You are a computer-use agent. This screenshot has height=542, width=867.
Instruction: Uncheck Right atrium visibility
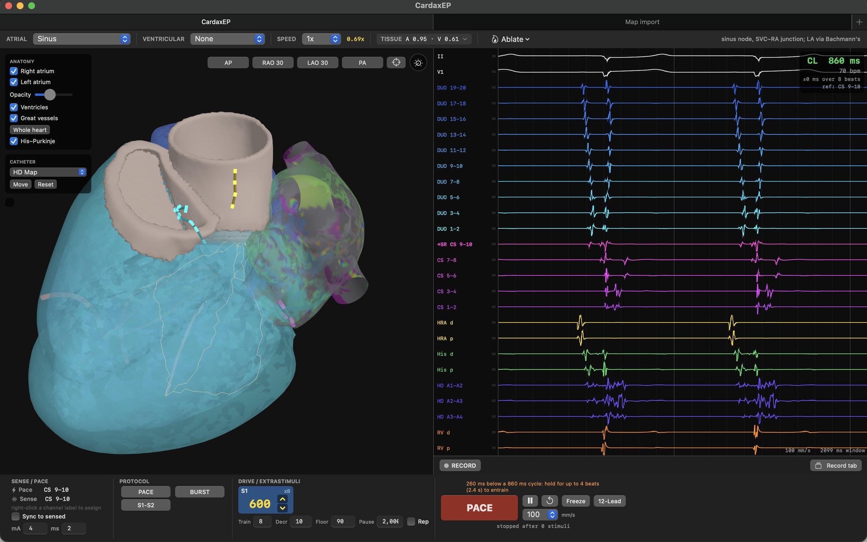point(14,71)
